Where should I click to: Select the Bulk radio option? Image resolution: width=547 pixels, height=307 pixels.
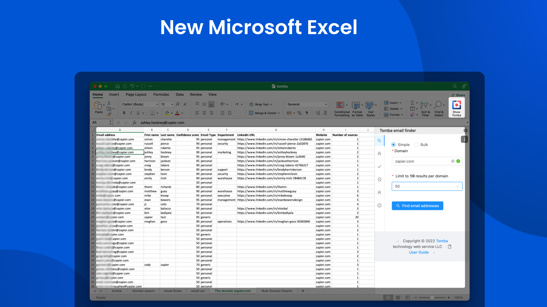[416, 145]
